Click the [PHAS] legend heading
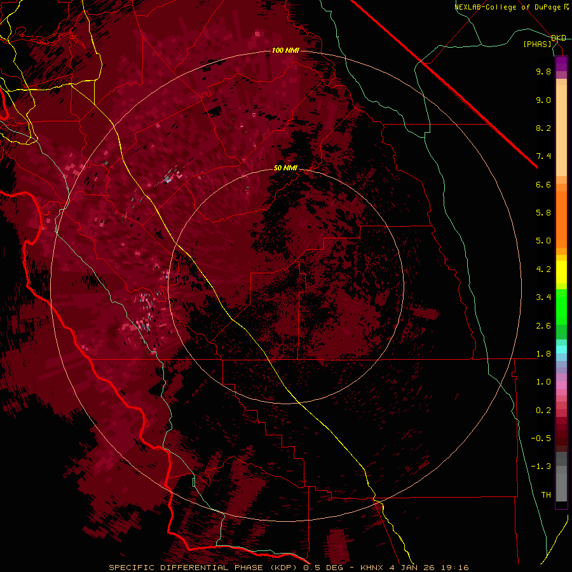572x572 pixels. pos(537,44)
